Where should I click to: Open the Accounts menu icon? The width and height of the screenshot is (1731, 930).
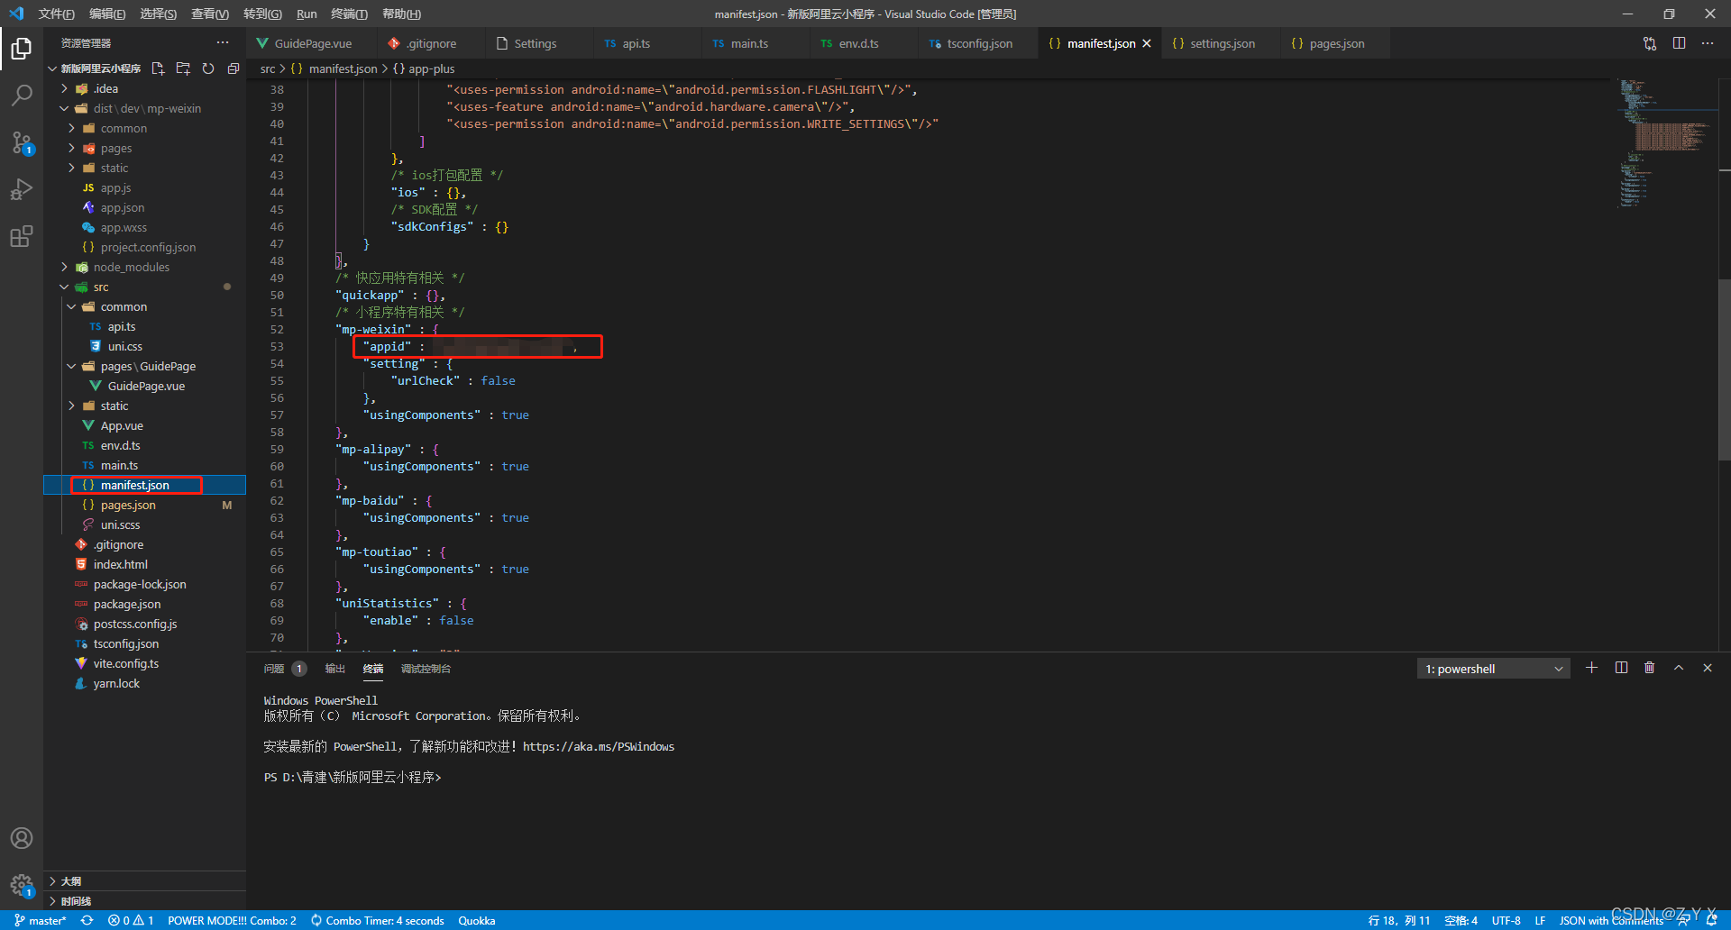(22, 838)
